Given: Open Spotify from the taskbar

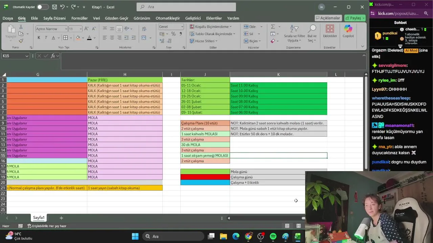Looking at the screenshot, I should 273,236.
